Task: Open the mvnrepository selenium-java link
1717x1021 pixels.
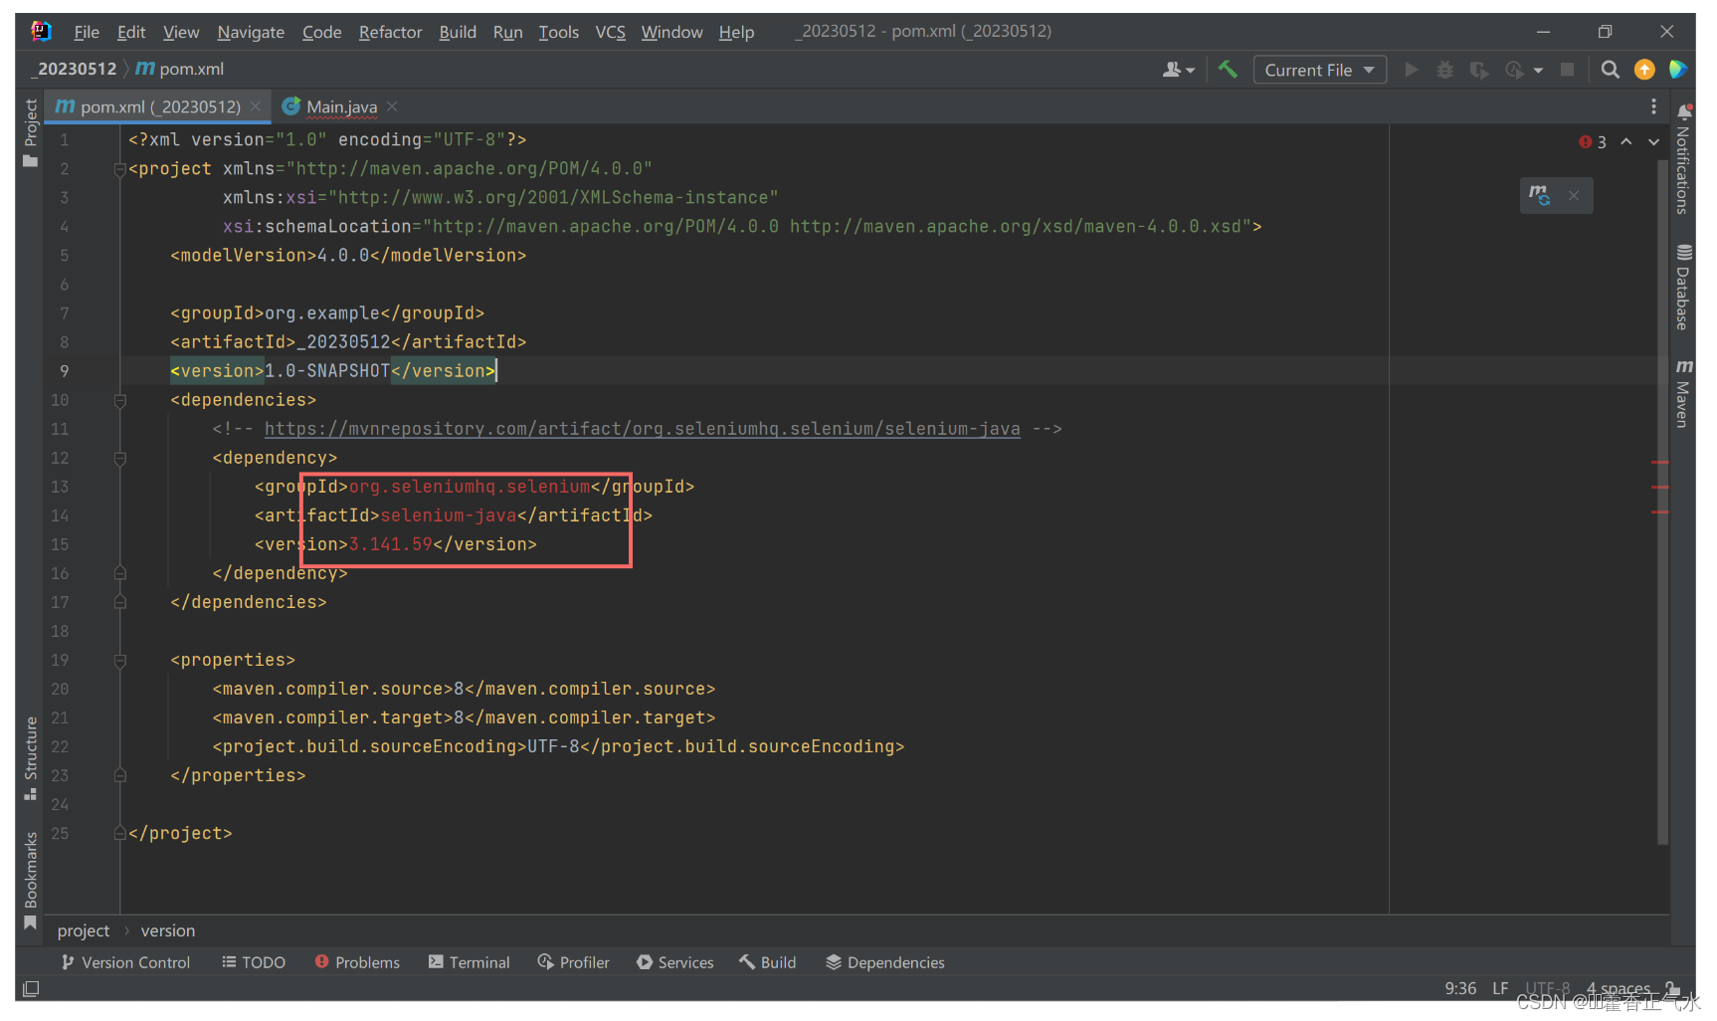Action: pyautogui.click(x=642, y=429)
